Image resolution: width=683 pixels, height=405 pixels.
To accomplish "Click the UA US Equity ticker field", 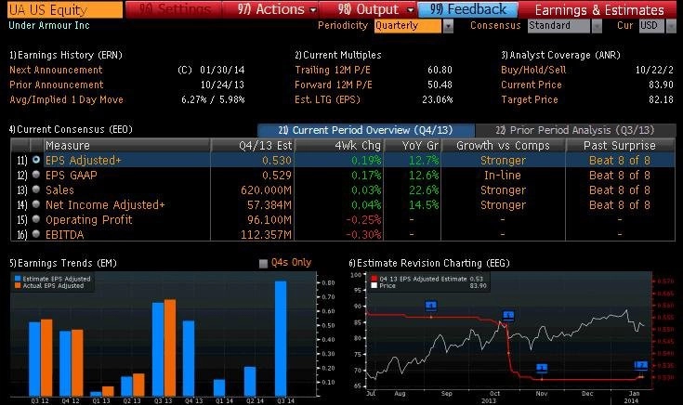I will pyautogui.click(x=65, y=9).
